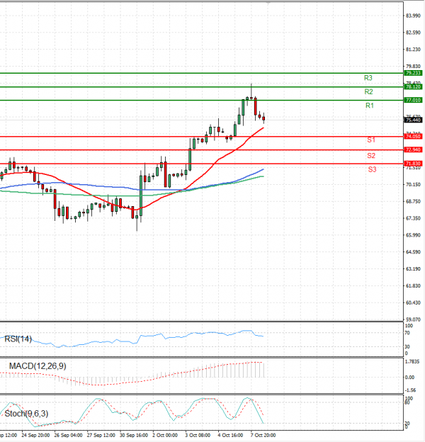Click the 27 Sep 12:00 time label
The height and width of the screenshot is (442, 425).
101,435
